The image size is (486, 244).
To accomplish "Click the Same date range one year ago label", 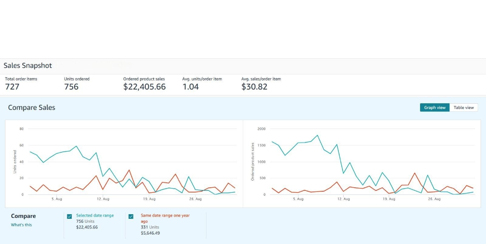I will click(165, 218).
